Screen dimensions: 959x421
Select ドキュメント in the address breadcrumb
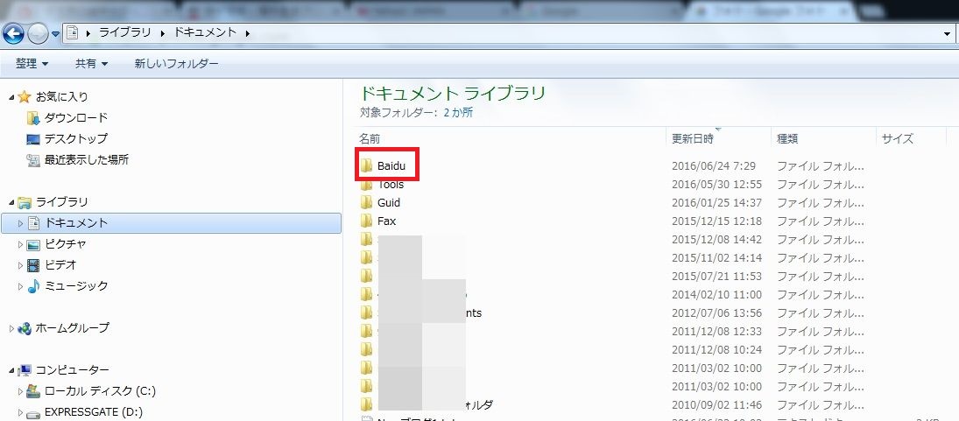(x=206, y=32)
